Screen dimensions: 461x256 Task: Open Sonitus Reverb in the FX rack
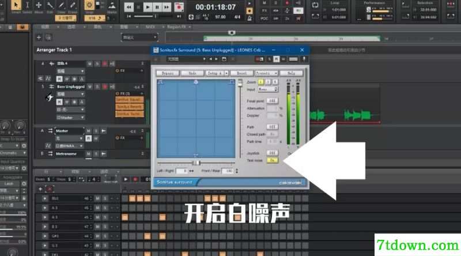129,107
